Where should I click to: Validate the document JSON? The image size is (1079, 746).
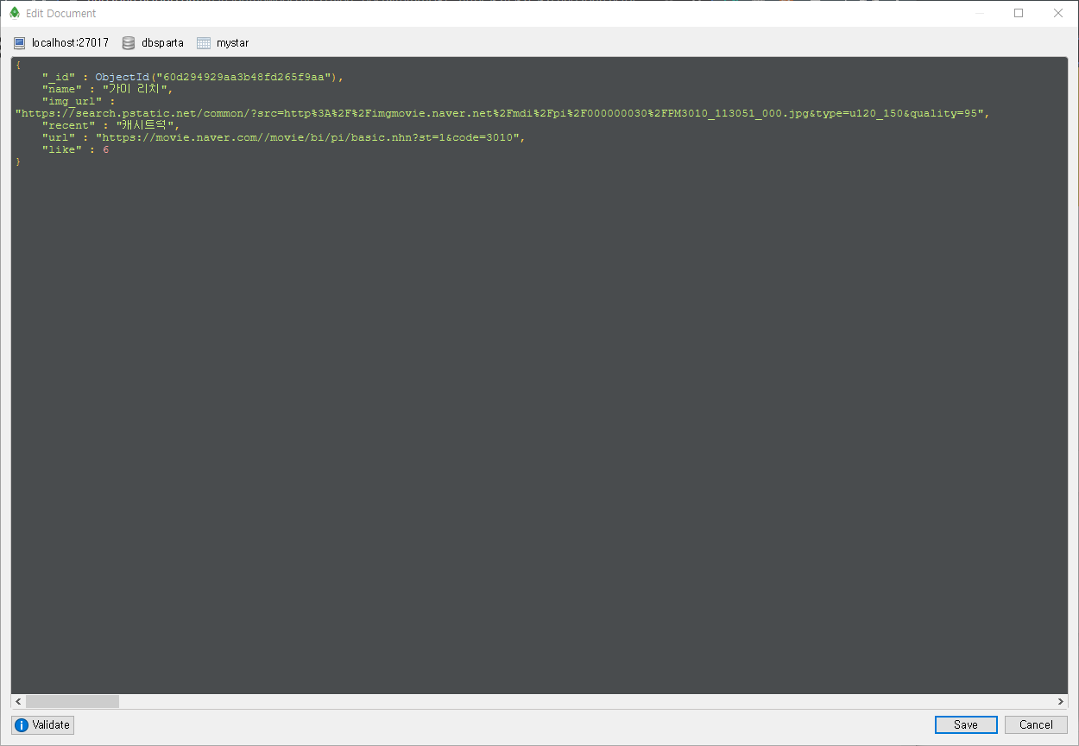[x=43, y=724]
